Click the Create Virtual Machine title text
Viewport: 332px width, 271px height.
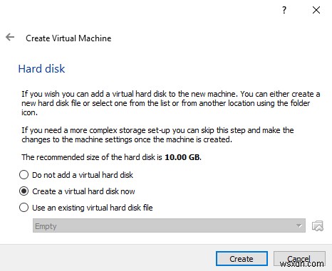[68, 38]
